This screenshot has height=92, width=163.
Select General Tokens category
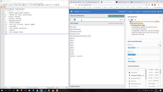[x=136, y=78]
